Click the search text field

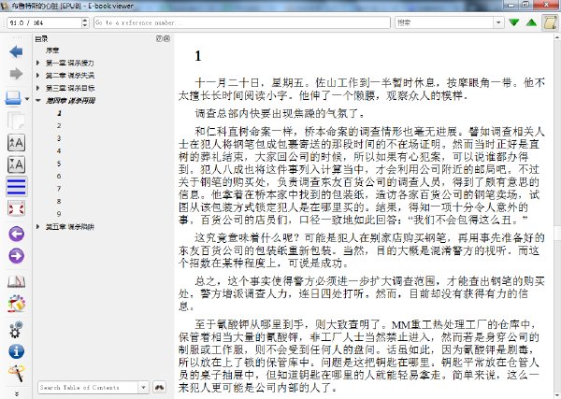click(x=445, y=22)
